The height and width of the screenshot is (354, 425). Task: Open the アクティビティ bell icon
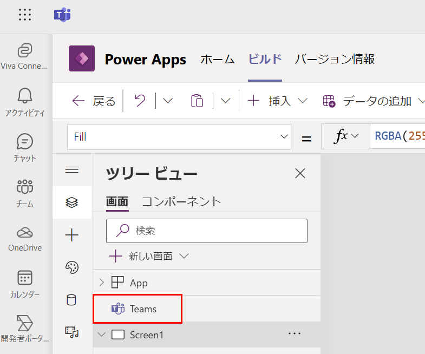point(25,96)
